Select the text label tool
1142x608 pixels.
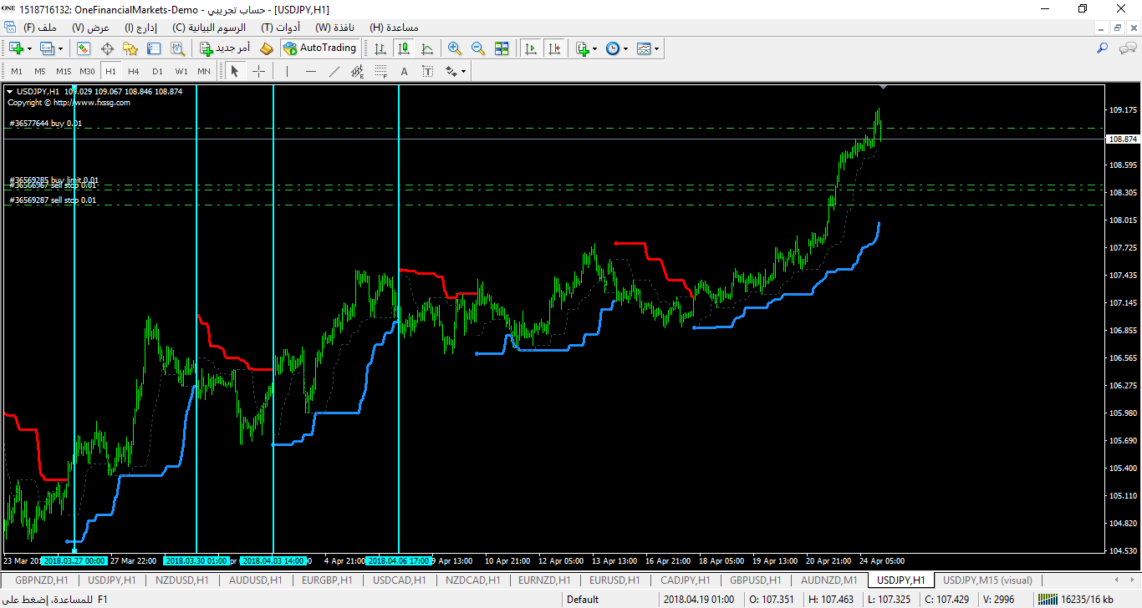point(405,71)
